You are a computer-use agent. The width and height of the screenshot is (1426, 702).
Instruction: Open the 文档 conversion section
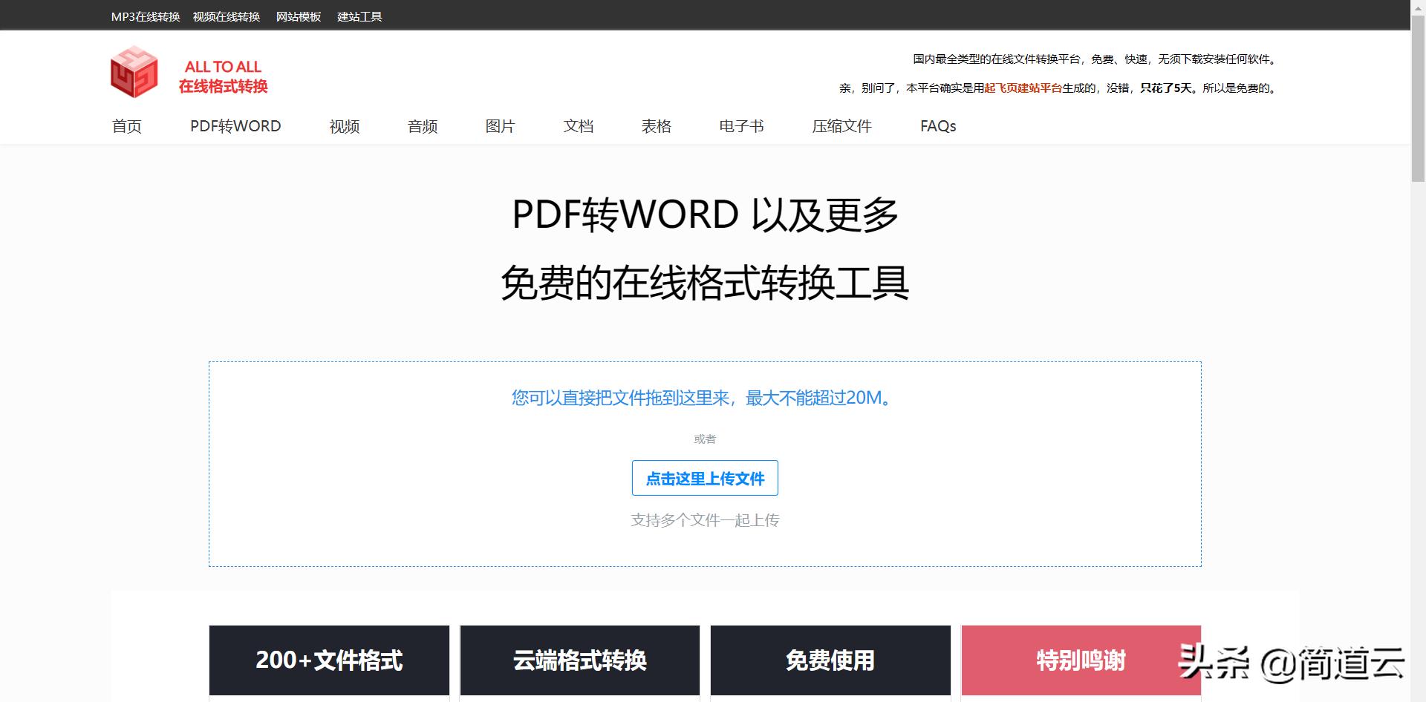pos(579,126)
